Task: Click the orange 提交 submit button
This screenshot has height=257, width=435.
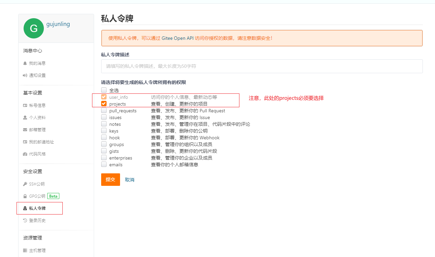Action: 110,180
